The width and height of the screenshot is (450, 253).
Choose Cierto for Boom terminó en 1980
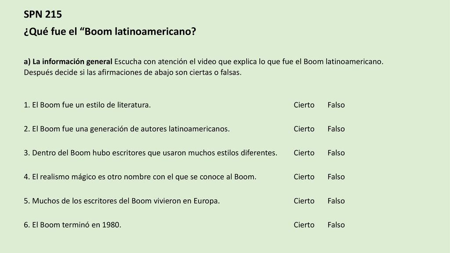pos(304,225)
